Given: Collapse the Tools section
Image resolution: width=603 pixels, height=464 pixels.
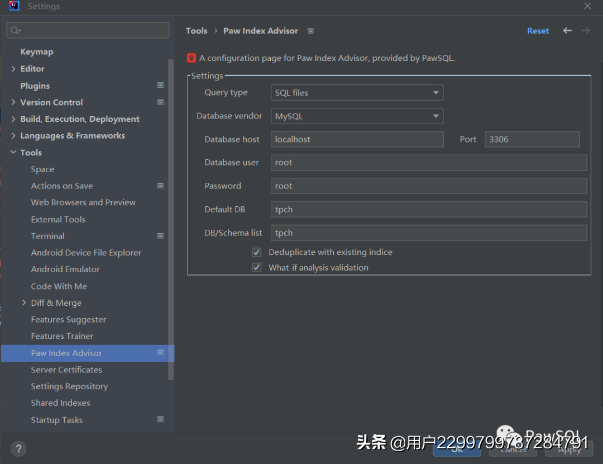Looking at the screenshot, I should click(x=13, y=153).
